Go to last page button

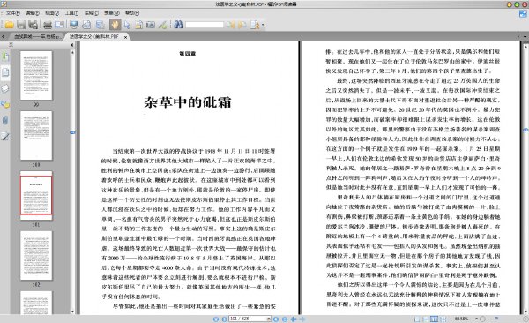pos(285,319)
